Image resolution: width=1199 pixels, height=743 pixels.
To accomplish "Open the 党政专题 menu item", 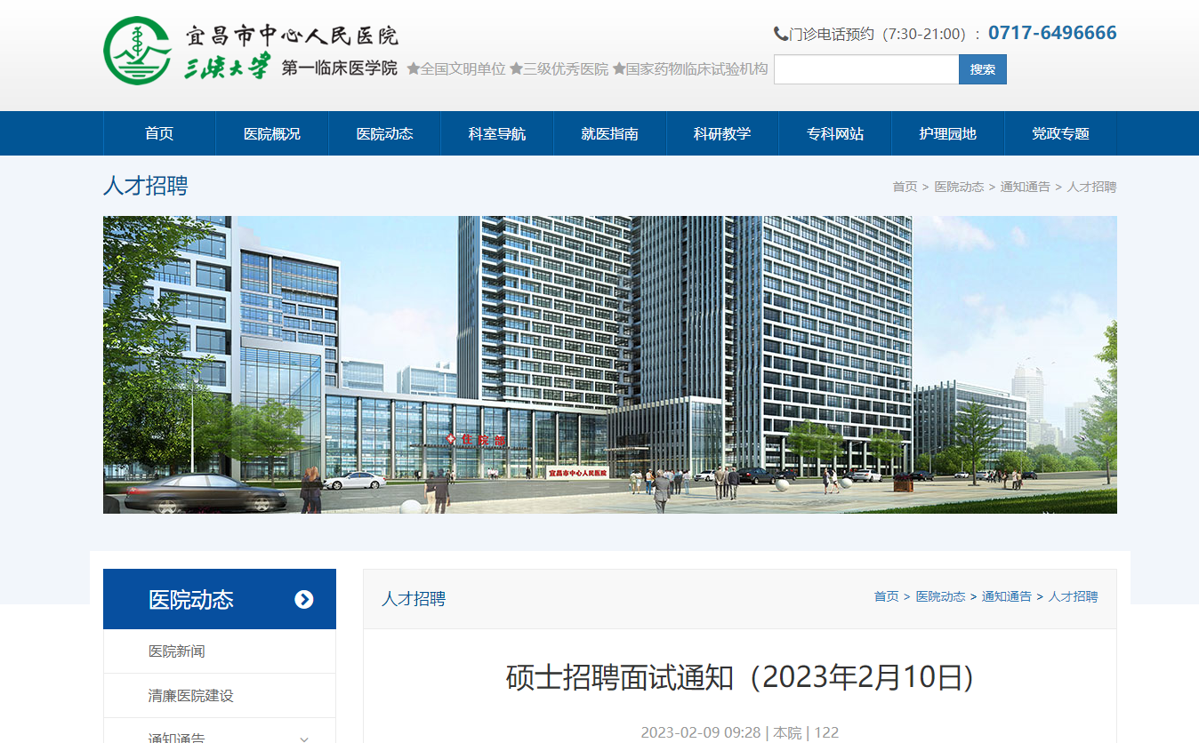I will tap(1060, 133).
